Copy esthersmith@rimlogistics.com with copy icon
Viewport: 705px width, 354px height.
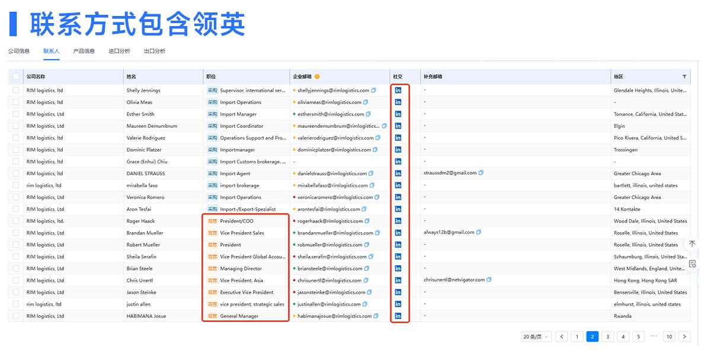[x=368, y=114]
